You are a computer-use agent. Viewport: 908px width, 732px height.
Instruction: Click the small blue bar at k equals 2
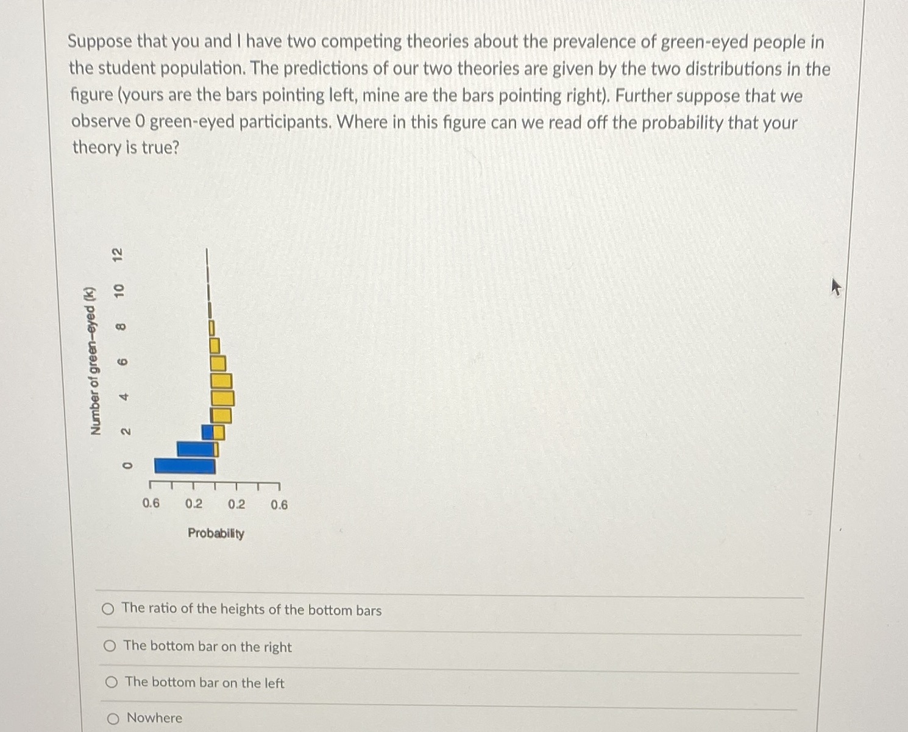click(x=208, y=432)
